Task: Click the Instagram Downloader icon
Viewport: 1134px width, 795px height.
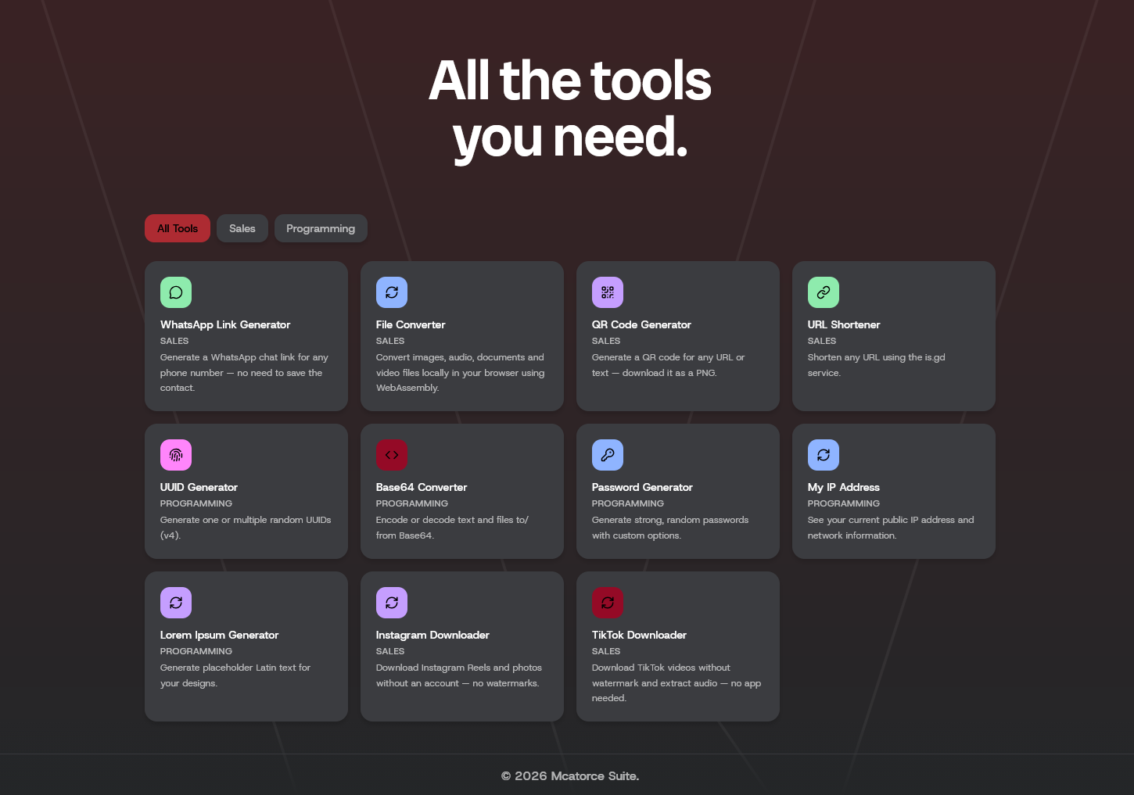Action: point(392,603)
